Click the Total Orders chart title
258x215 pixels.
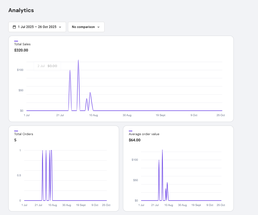click(x=24, y=134)
